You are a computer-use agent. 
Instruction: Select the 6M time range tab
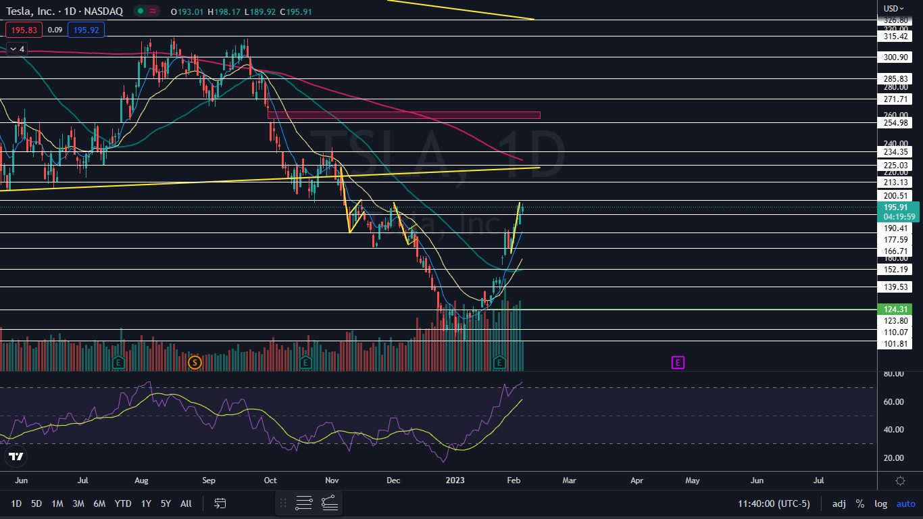(x=99, y=503)
